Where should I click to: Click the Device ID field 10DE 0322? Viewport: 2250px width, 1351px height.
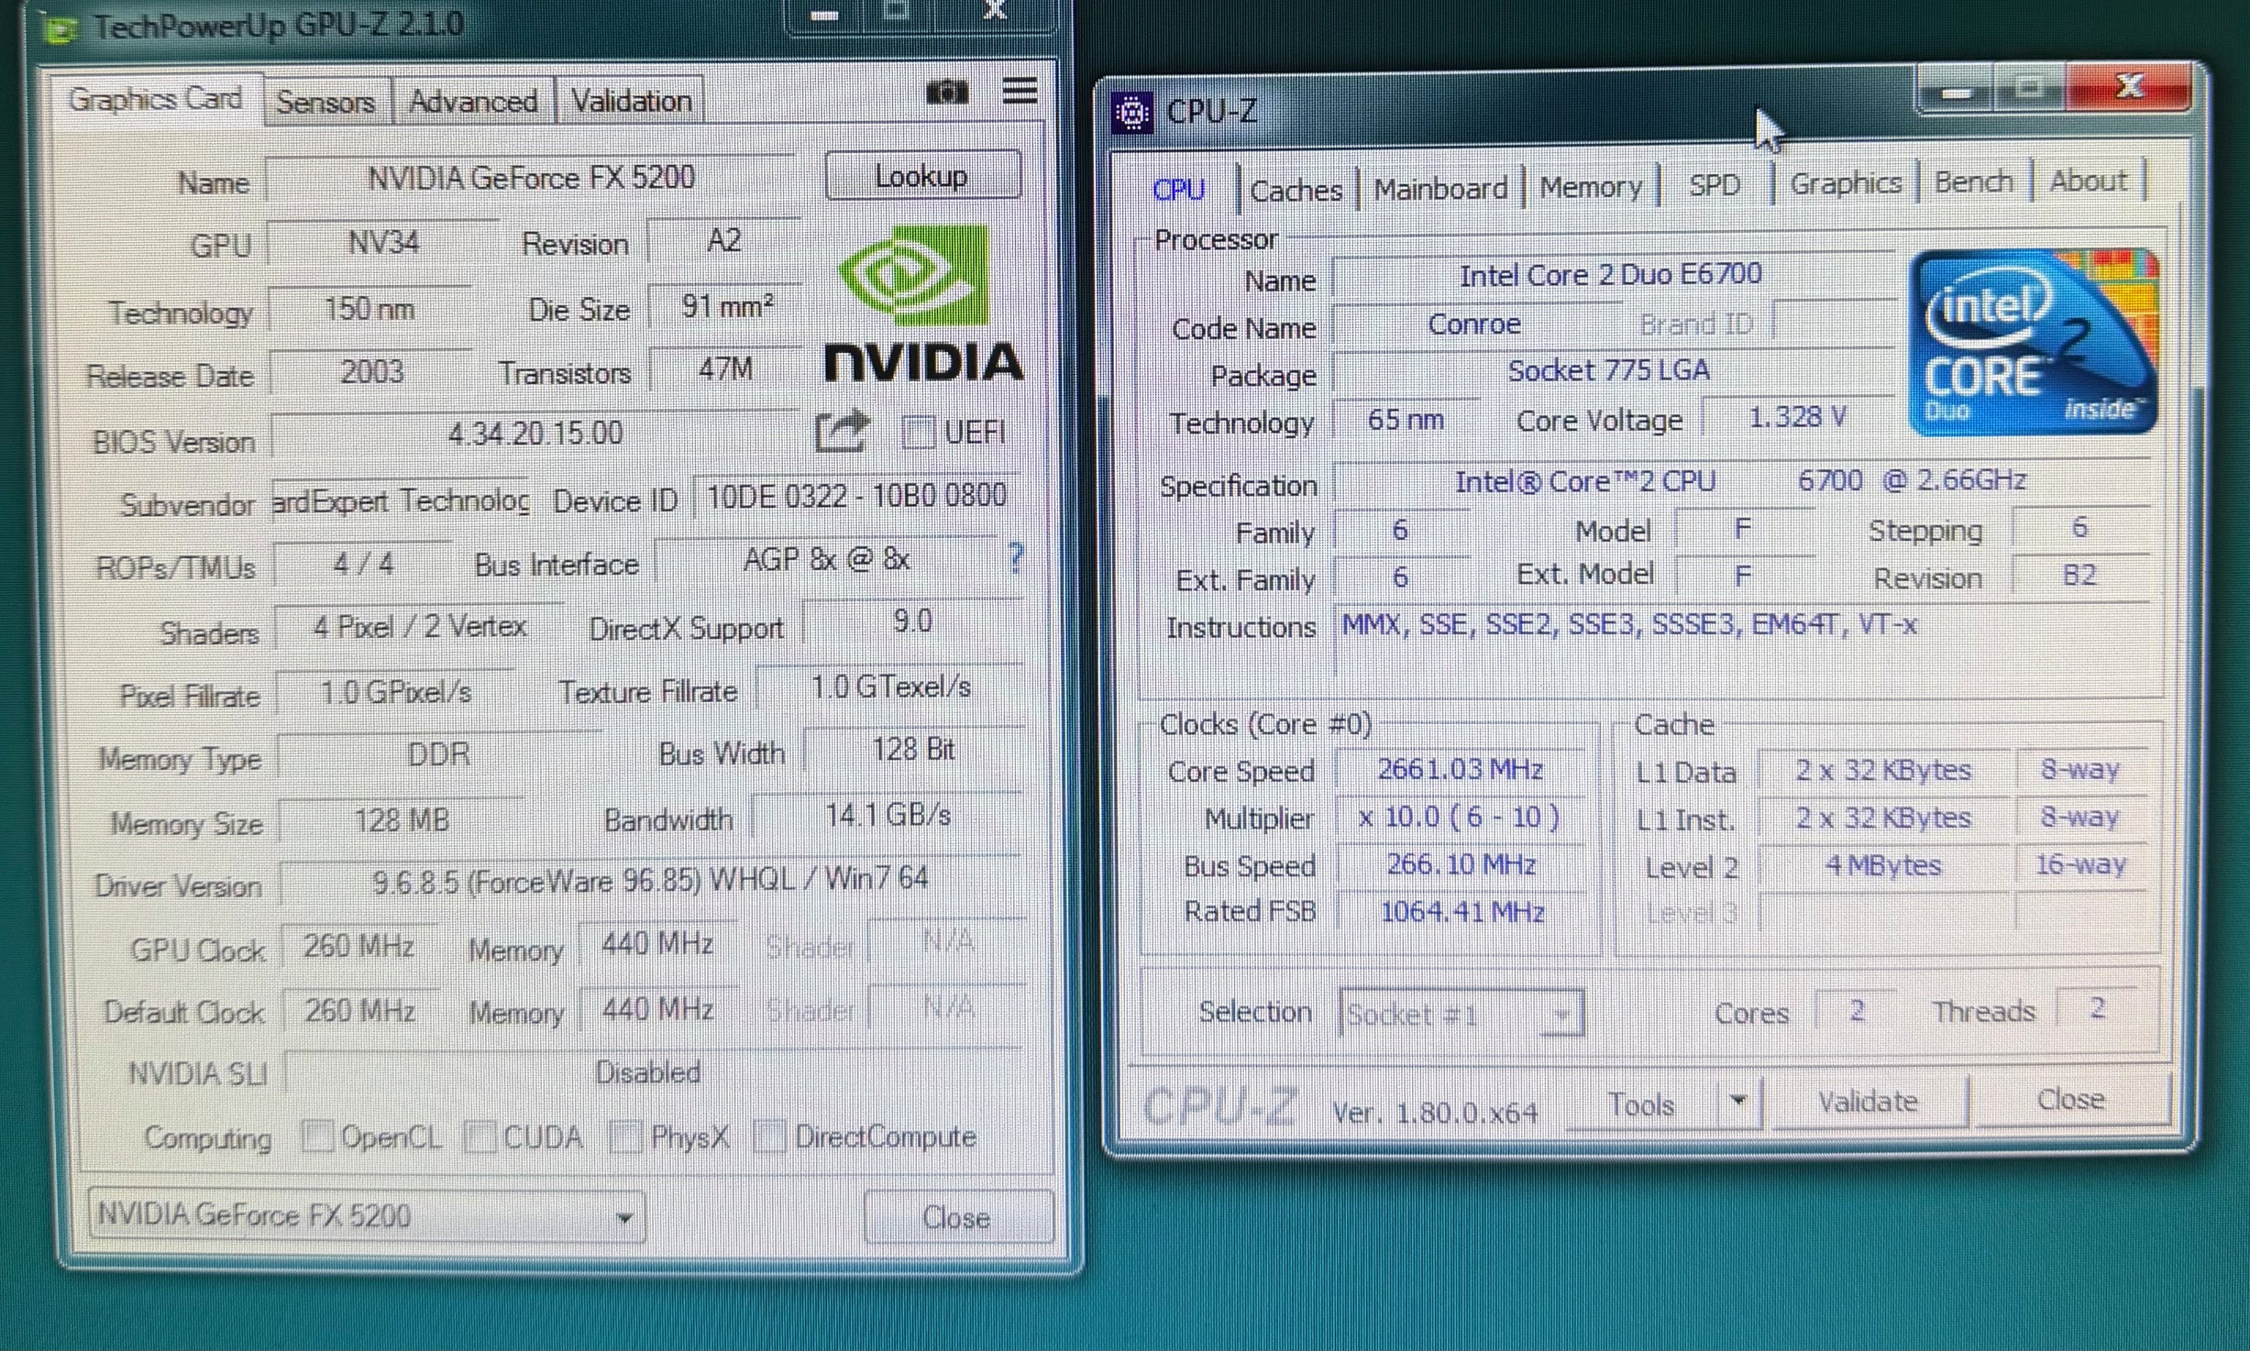pyautogui.click(x=855, y=495)
